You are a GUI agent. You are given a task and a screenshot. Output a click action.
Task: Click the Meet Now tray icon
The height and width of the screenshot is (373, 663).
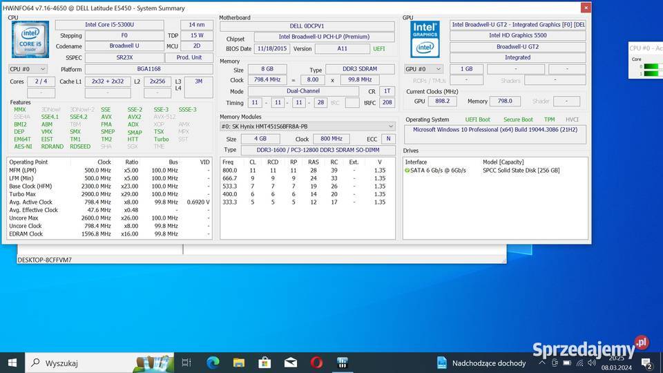click(x=555, y=363)
